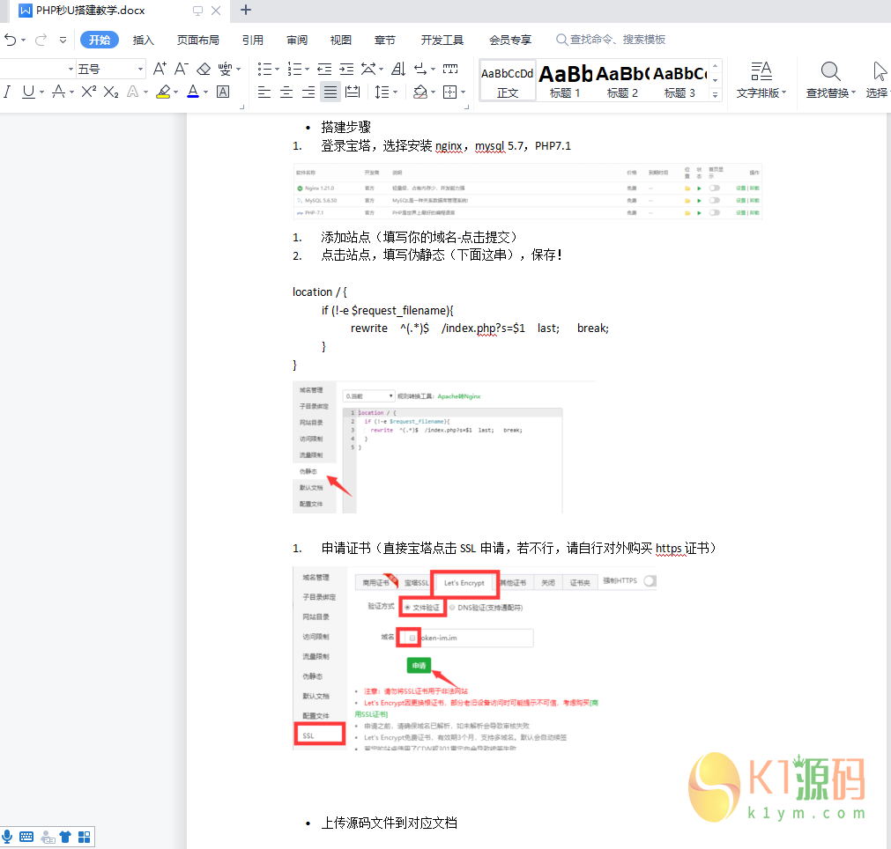Open the 开发工具 ribbon tab

click(x=442, y=40)
